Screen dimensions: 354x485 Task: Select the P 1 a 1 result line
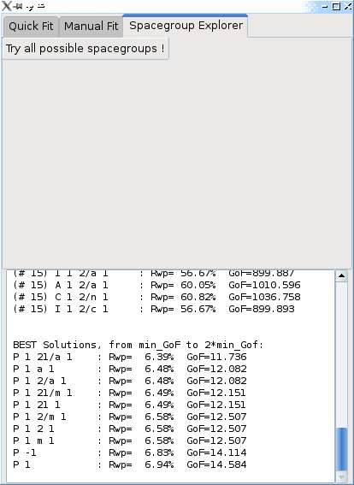[130, 369]
